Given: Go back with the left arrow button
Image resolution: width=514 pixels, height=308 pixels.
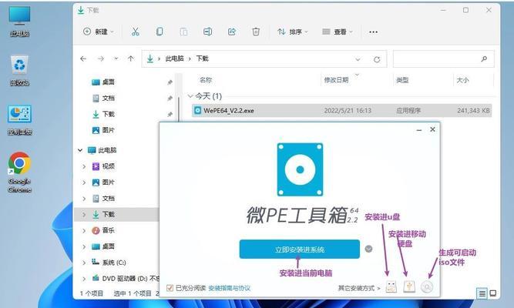Looking at the screenshot, I should [x=83, y=59].
